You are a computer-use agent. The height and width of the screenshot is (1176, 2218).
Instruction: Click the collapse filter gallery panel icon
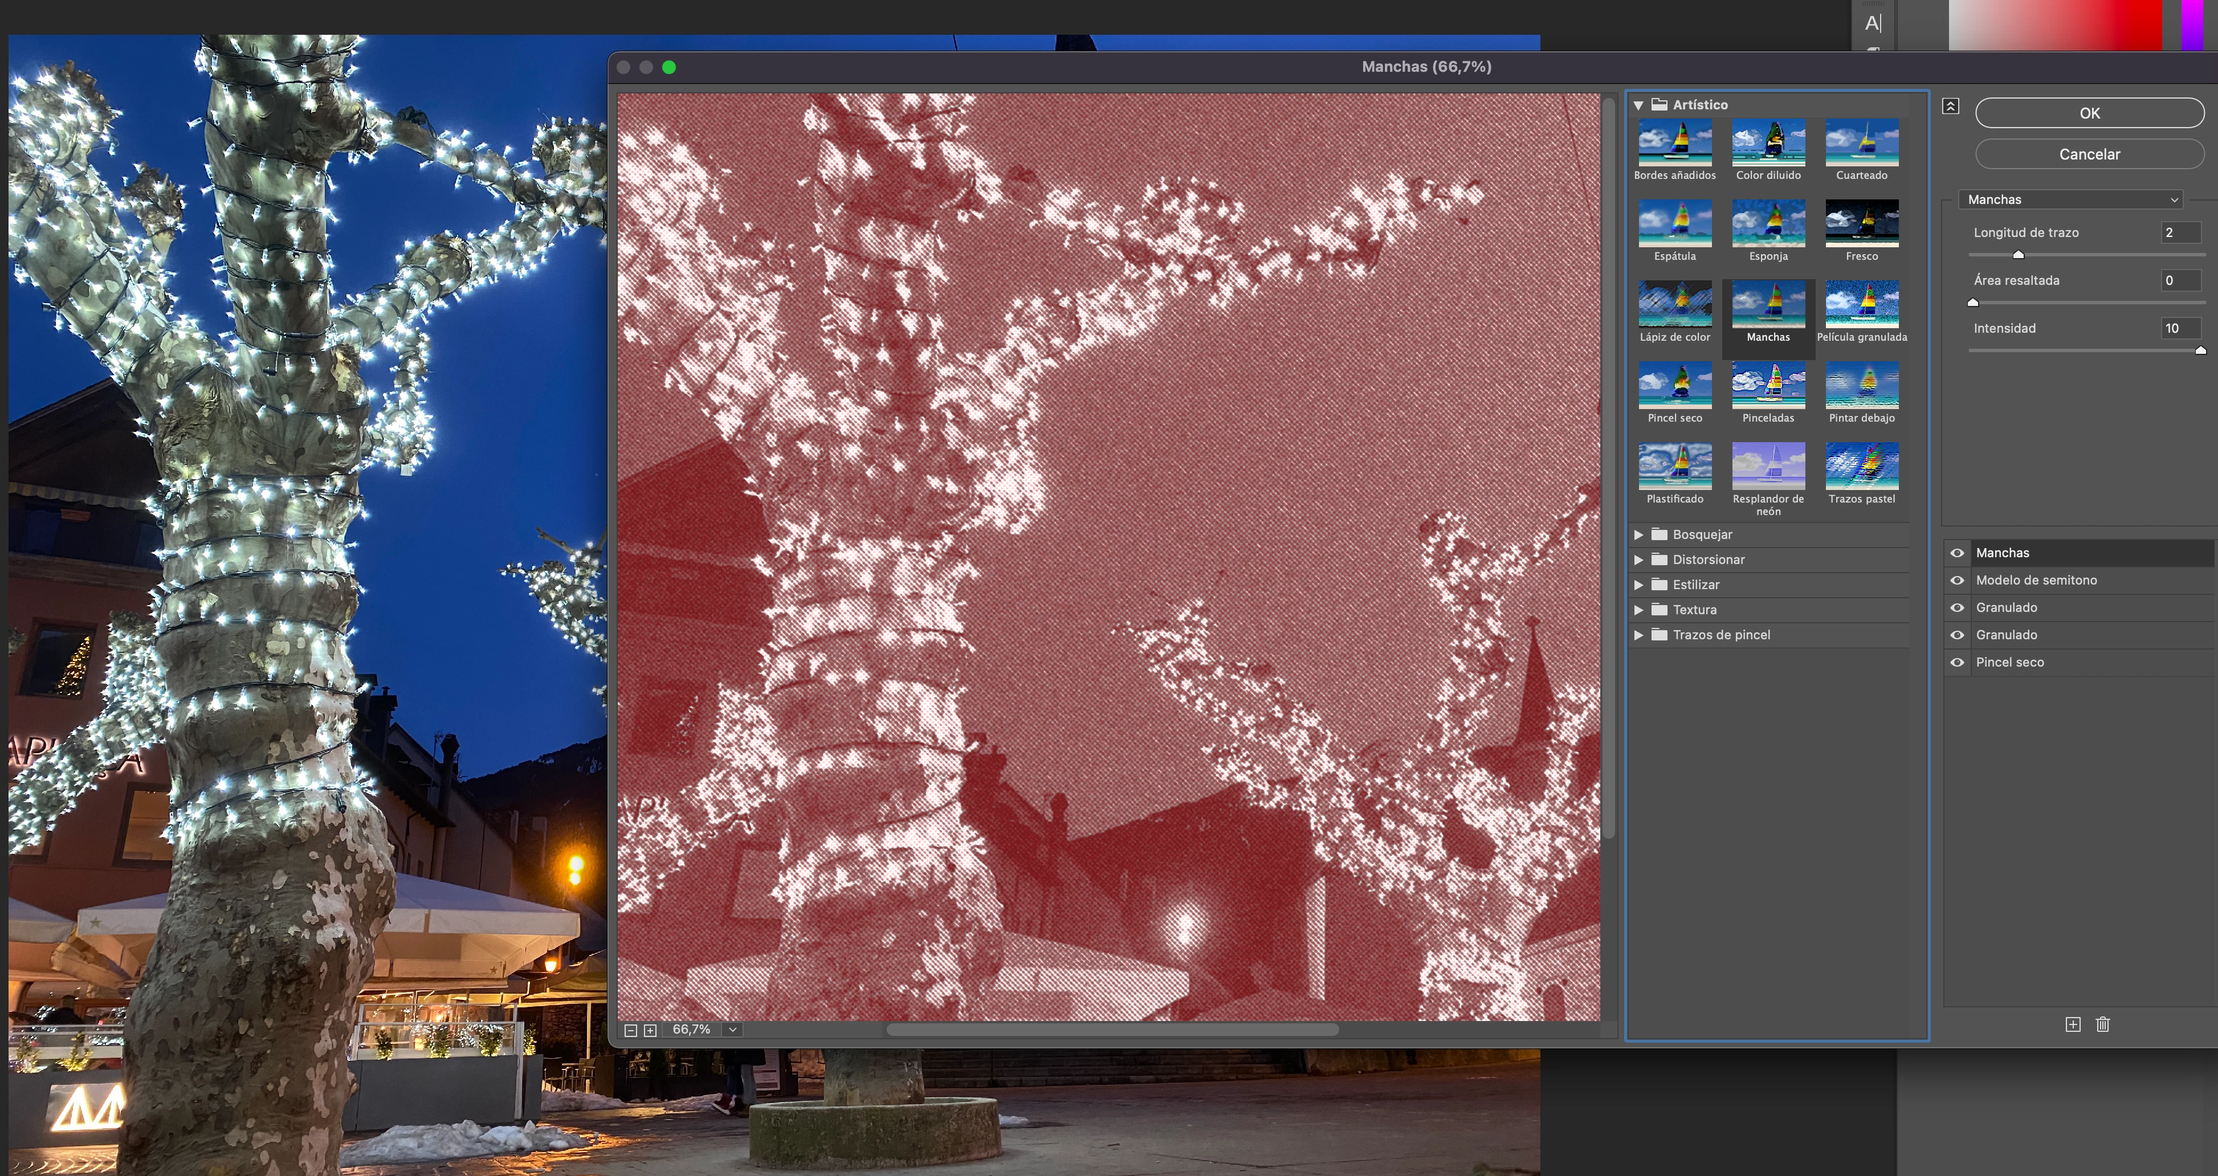(x=1950, y=106)
